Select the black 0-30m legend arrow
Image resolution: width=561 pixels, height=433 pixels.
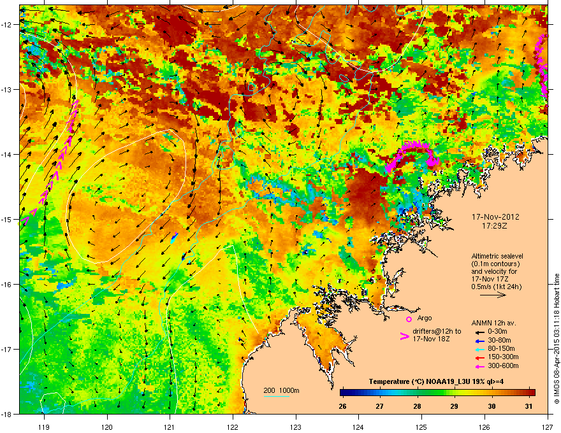pos(479,332)
